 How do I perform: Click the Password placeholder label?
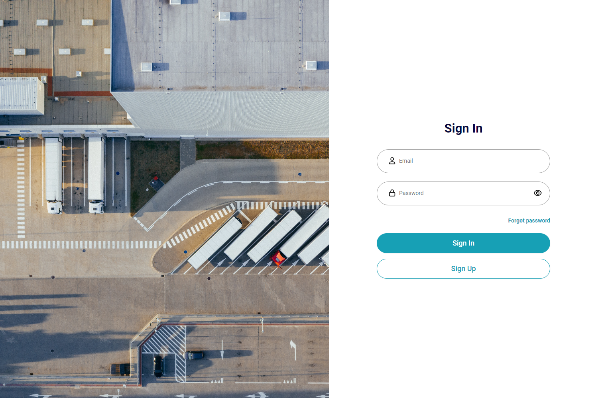coord(411,193)
